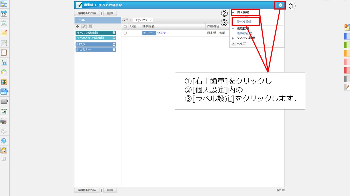This screenshot has height=196, width=350.
Task: Click the delete label trash icon
Action: tap(90, 27)
